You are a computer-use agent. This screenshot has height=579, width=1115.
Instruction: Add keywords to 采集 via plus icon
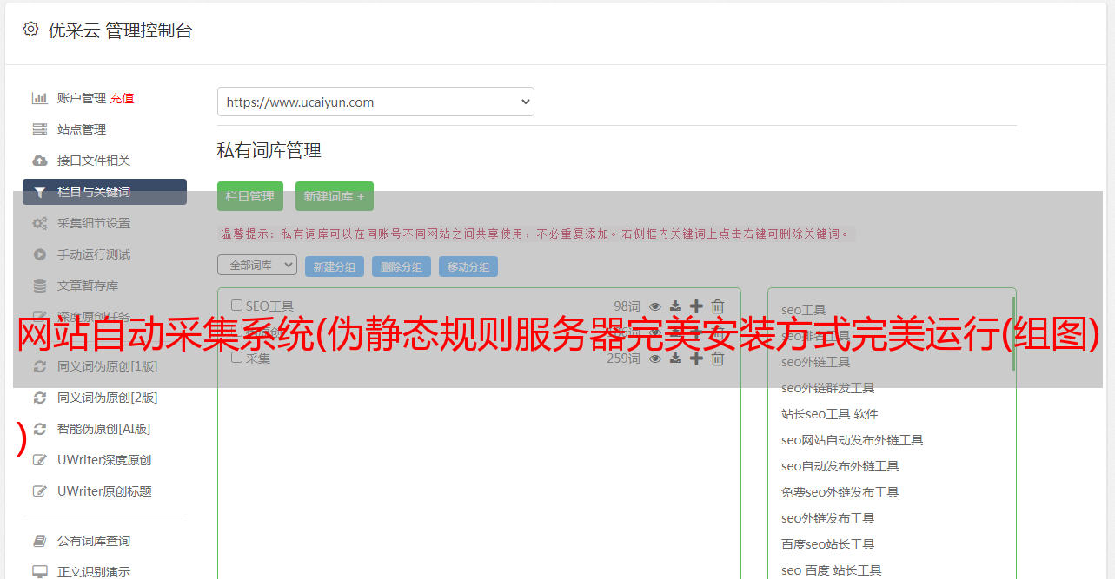pos(696,359)
